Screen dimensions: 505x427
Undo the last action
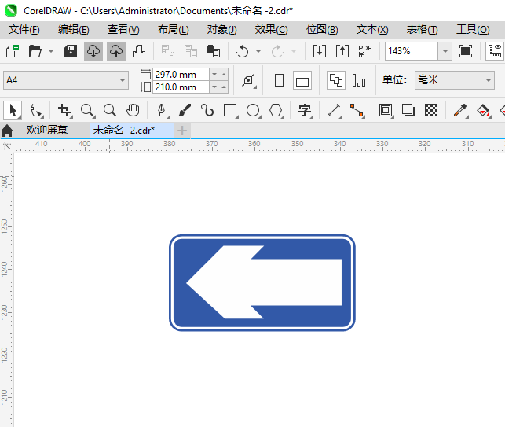(242, 51)
